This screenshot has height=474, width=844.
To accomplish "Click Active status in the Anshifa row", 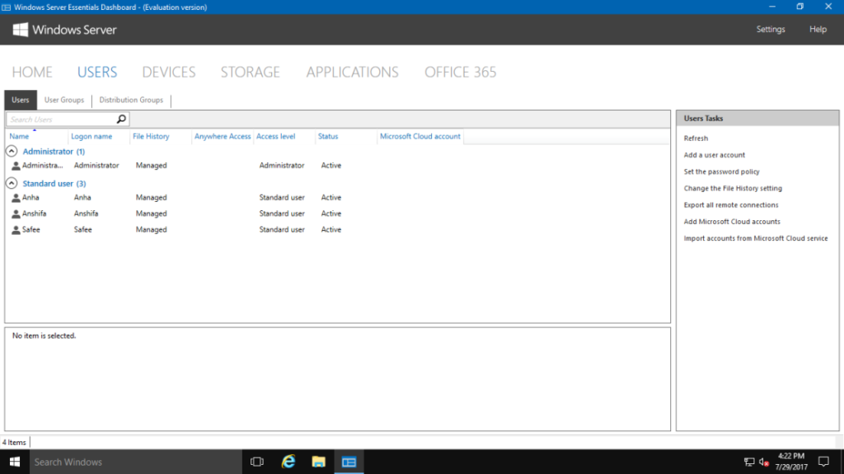I will 331,214.
